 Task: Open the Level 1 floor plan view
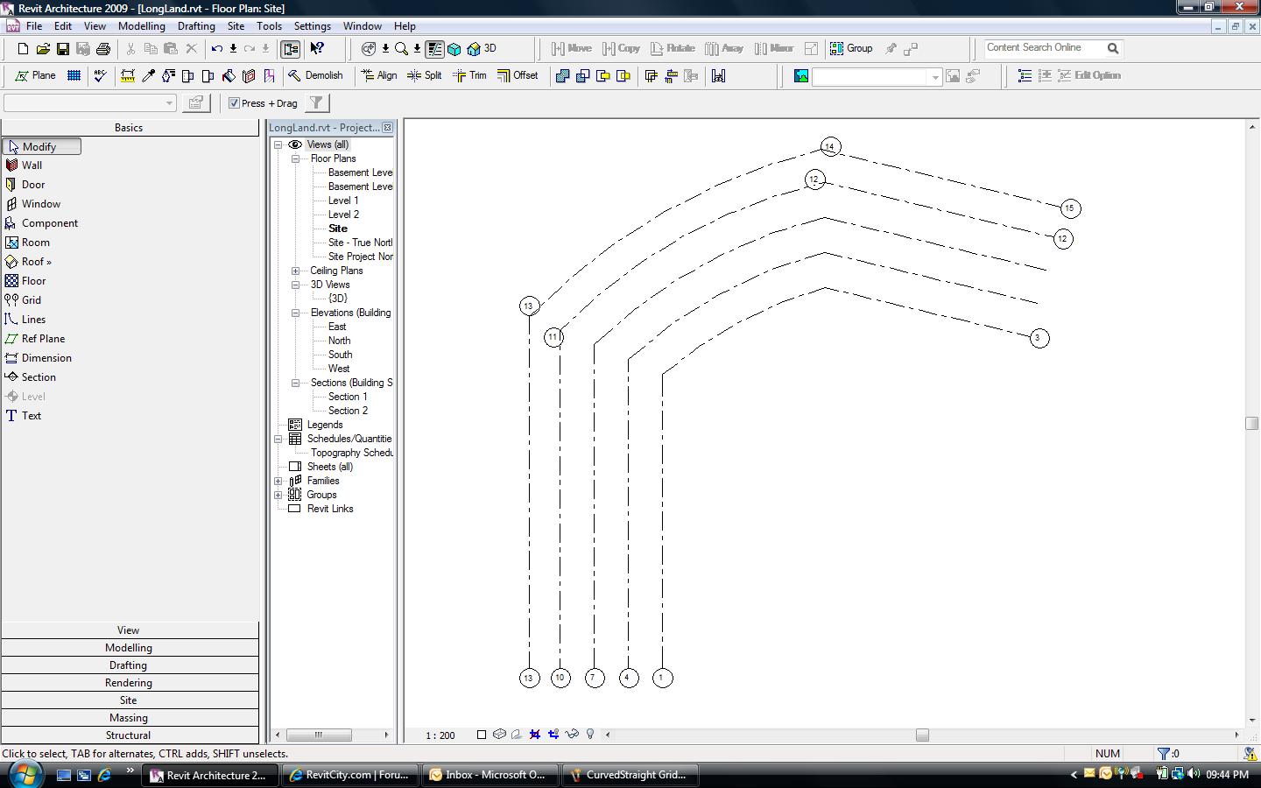[x=343, y=201]
